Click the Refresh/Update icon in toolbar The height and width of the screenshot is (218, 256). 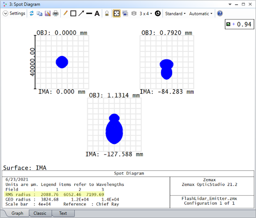point(32,14)
